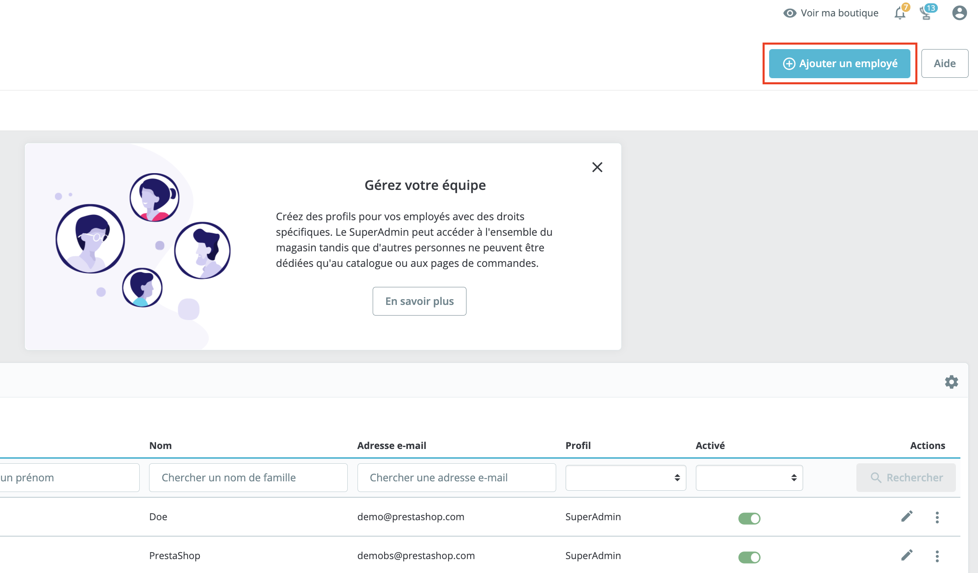This screenshot has height=573, width=978.
Task: Open the trophy merchant expertise icon
Action: tap(926, 13)
